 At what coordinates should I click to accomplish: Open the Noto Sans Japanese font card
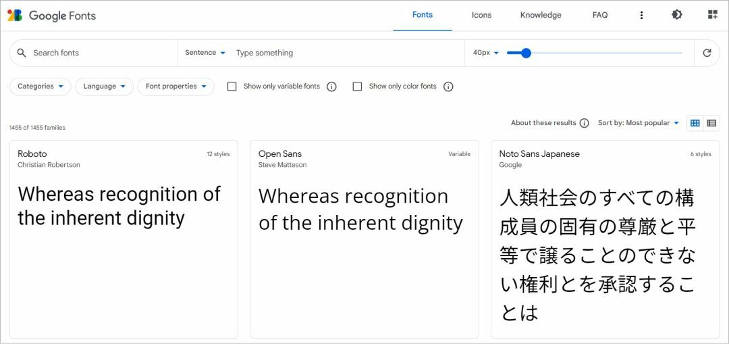coord(605,239)
